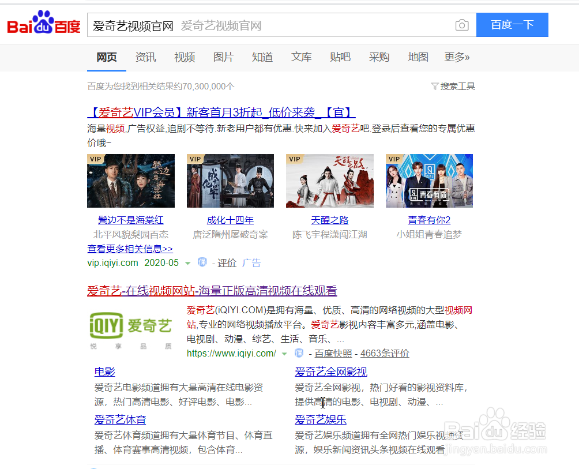579x469 pixels.
Task: Open the 4663条评价 reviews link
Action: [385, 354]
